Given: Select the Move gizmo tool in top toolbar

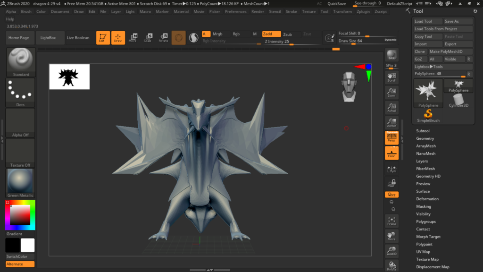Looking at the screenshot, I should pyautogui.click(x=133, y=38).
